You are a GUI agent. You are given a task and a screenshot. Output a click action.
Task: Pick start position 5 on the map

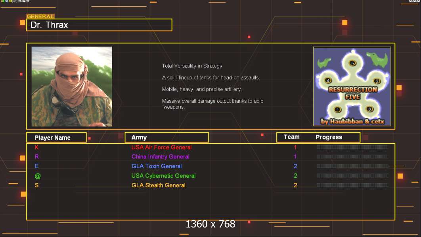[x=352, y=63]
